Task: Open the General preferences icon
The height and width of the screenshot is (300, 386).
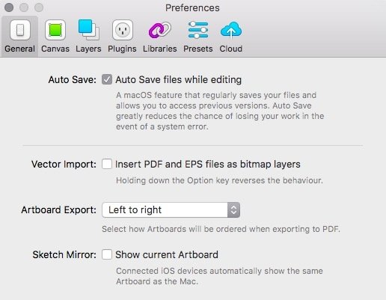Action: click(x=20, y=30)
